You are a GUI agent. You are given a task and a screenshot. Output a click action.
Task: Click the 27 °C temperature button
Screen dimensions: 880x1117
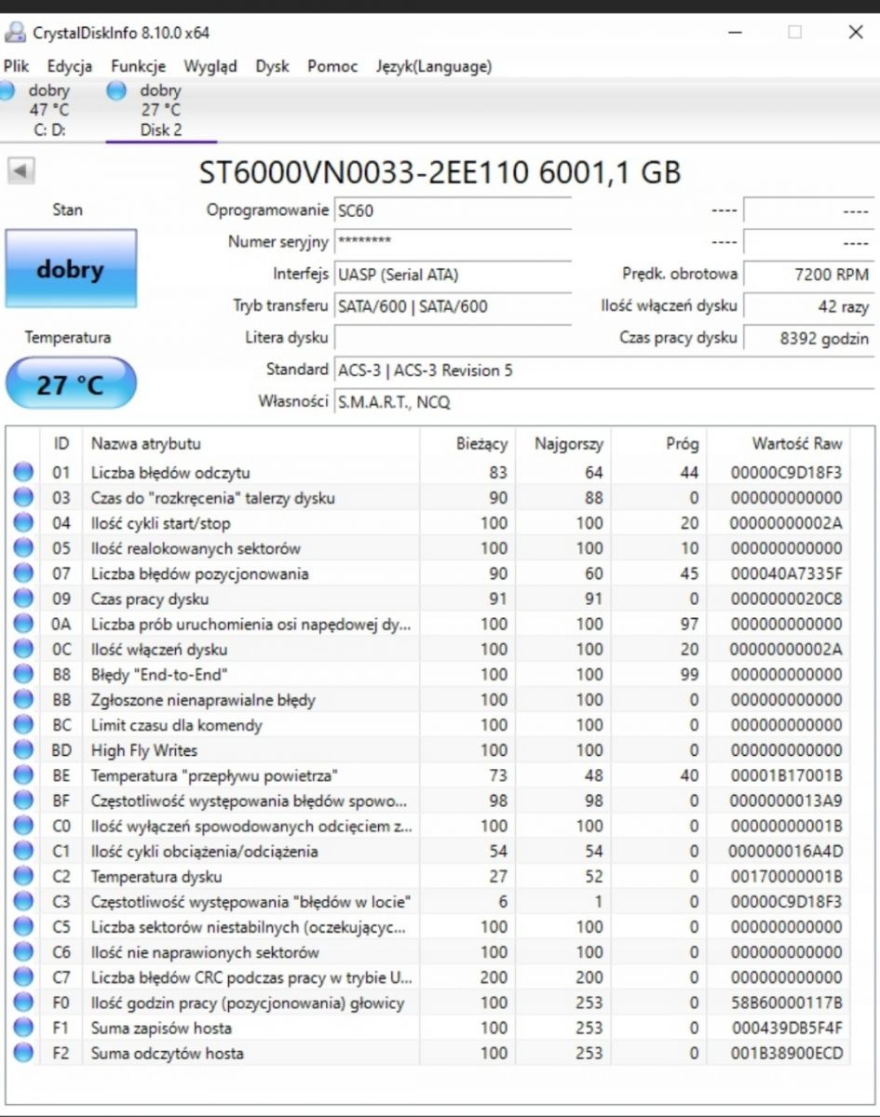click(71, 384)
